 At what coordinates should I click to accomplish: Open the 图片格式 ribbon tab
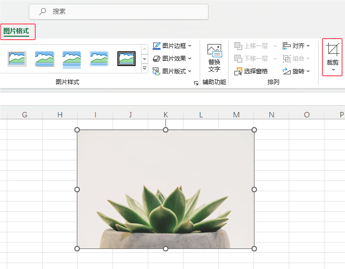pyautogui.click(x=16, y=31)
